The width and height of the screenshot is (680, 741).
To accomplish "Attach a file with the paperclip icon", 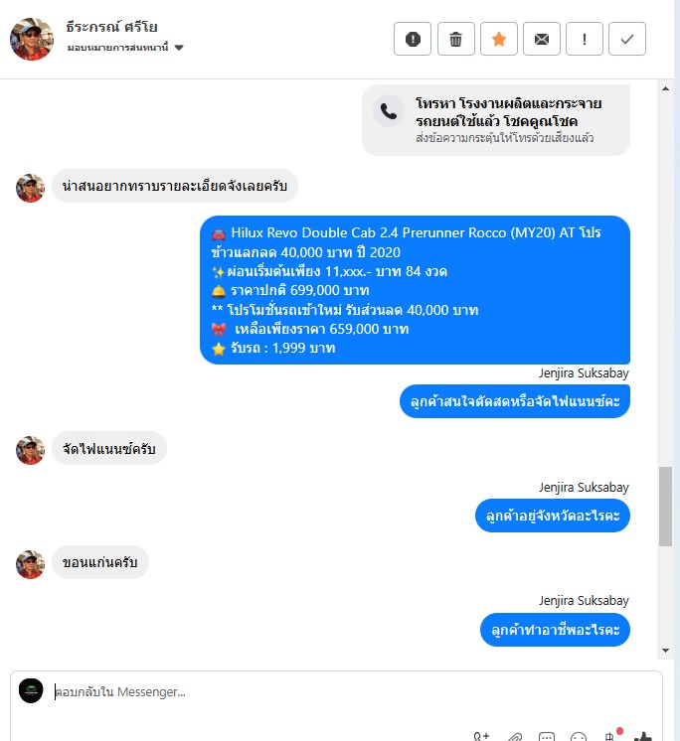I will click(515, 736).
